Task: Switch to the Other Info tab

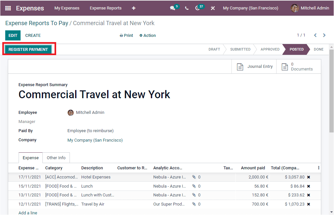Action: (56, 158)
